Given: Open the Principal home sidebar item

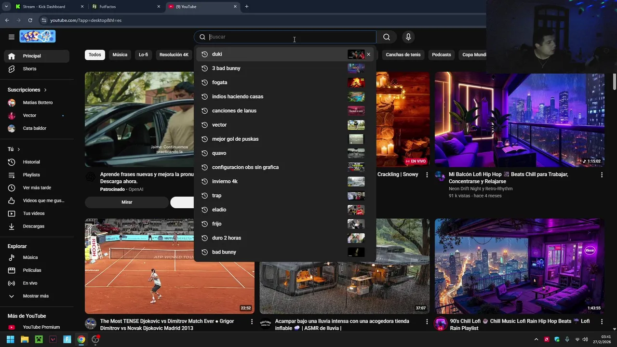Looking at the screenshot, I should pyautogui.click(x=37, y=56).
